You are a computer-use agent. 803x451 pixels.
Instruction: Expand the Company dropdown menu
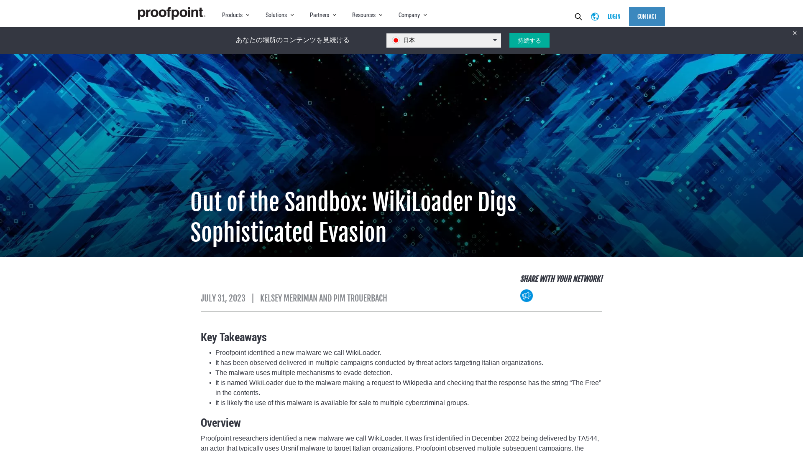tap(412, 15)
